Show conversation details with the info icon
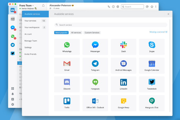 pyautogui.click(x=113, y=7)
